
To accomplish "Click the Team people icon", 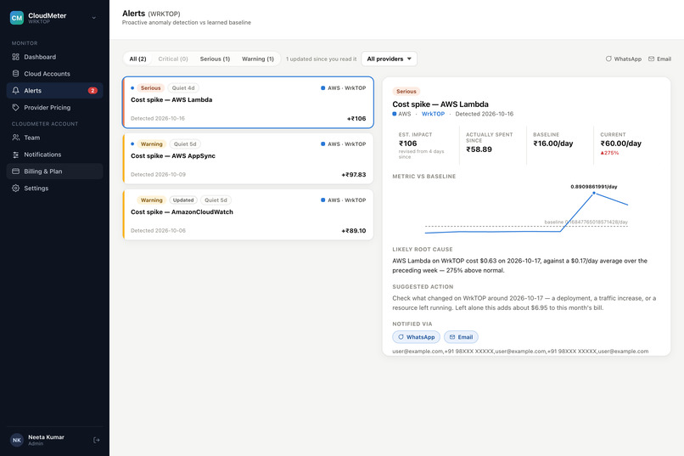I will point(16,138).
